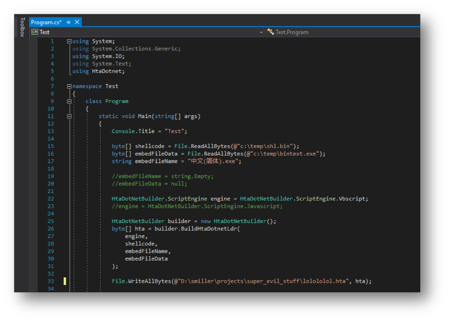Collapse the Main method block
This screenshot has width=449, height=321.
click(69, 116)
